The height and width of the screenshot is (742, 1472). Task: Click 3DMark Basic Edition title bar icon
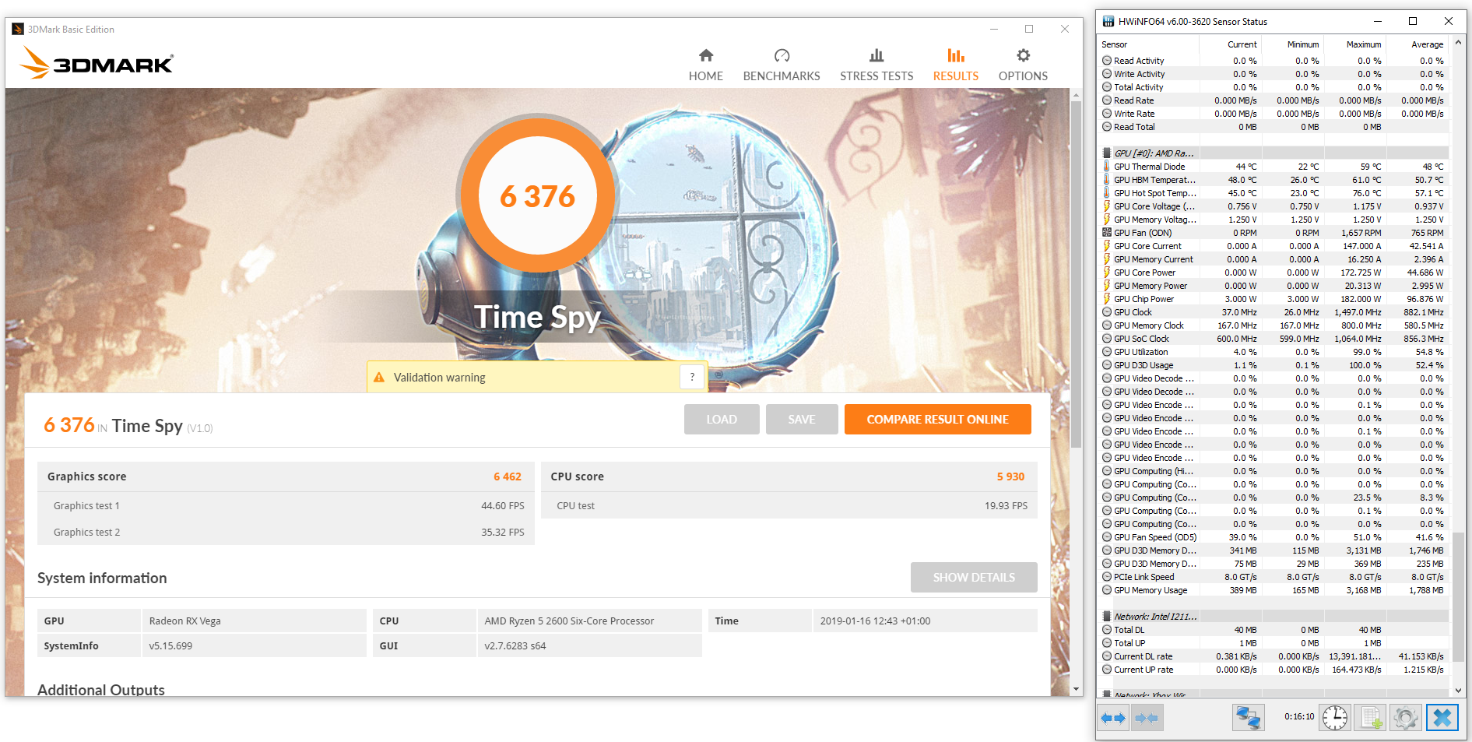click(x=18, y=30)
